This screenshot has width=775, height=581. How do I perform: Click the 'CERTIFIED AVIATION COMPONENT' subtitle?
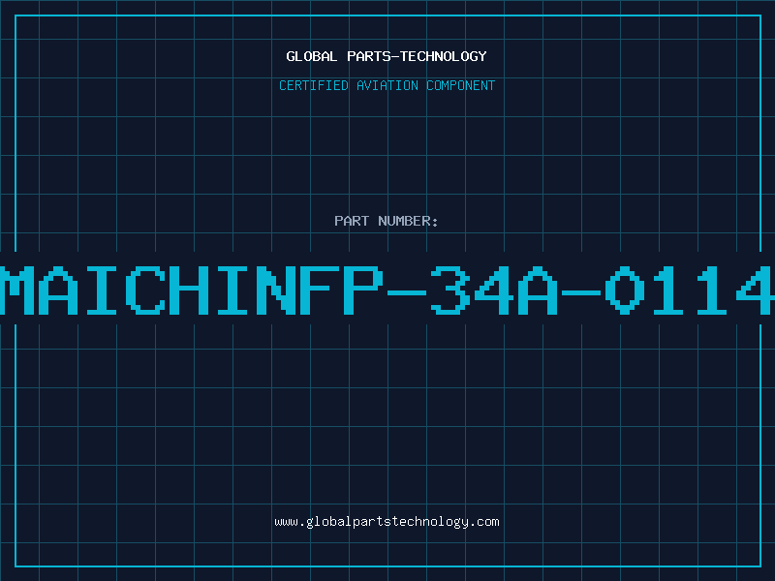click(x=387, y=85)
